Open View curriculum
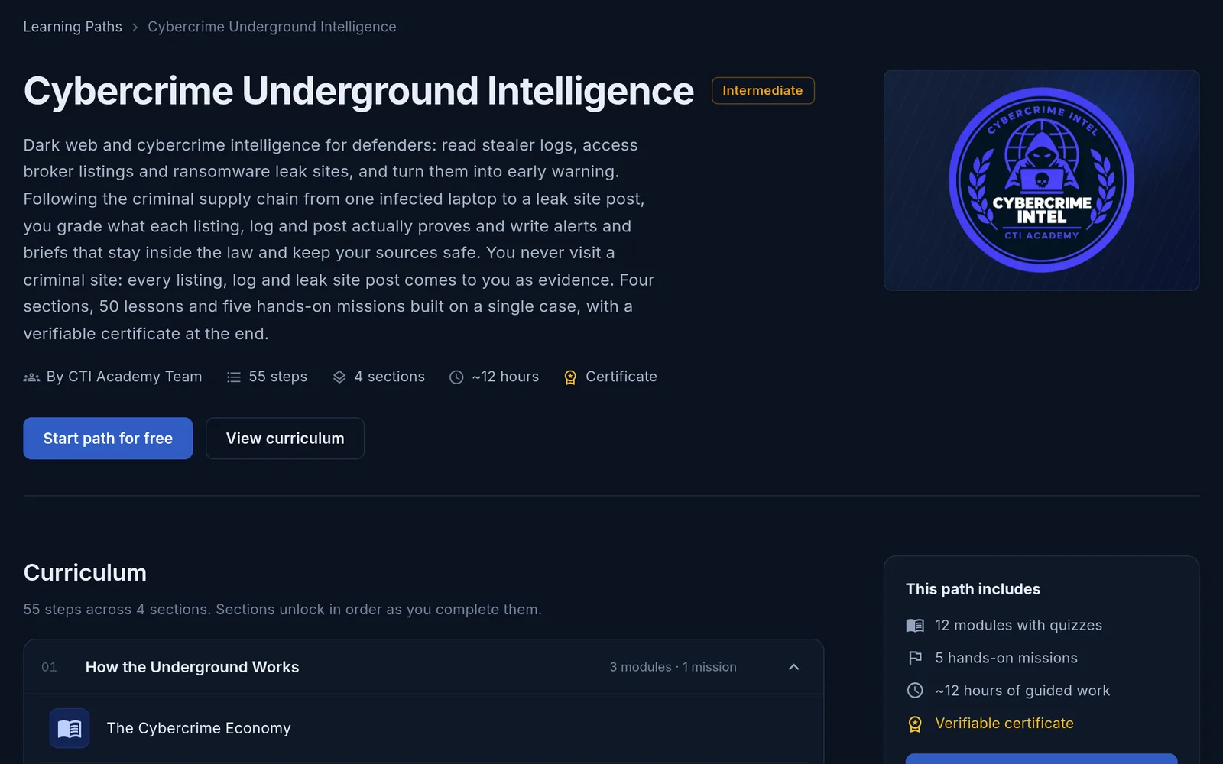This screenshot has width=1223, height=764. click(x=285, y=439)
